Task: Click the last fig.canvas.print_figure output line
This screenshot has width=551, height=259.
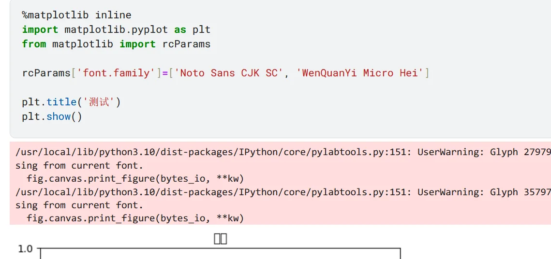Action: coord(135,218)
